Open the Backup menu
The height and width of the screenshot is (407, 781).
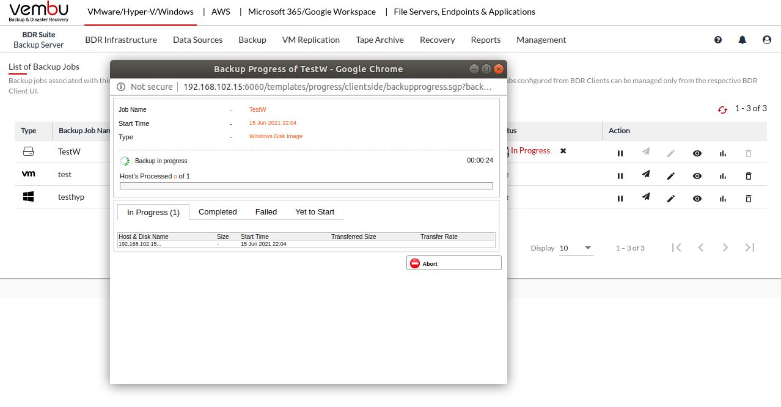click(252, 40)
